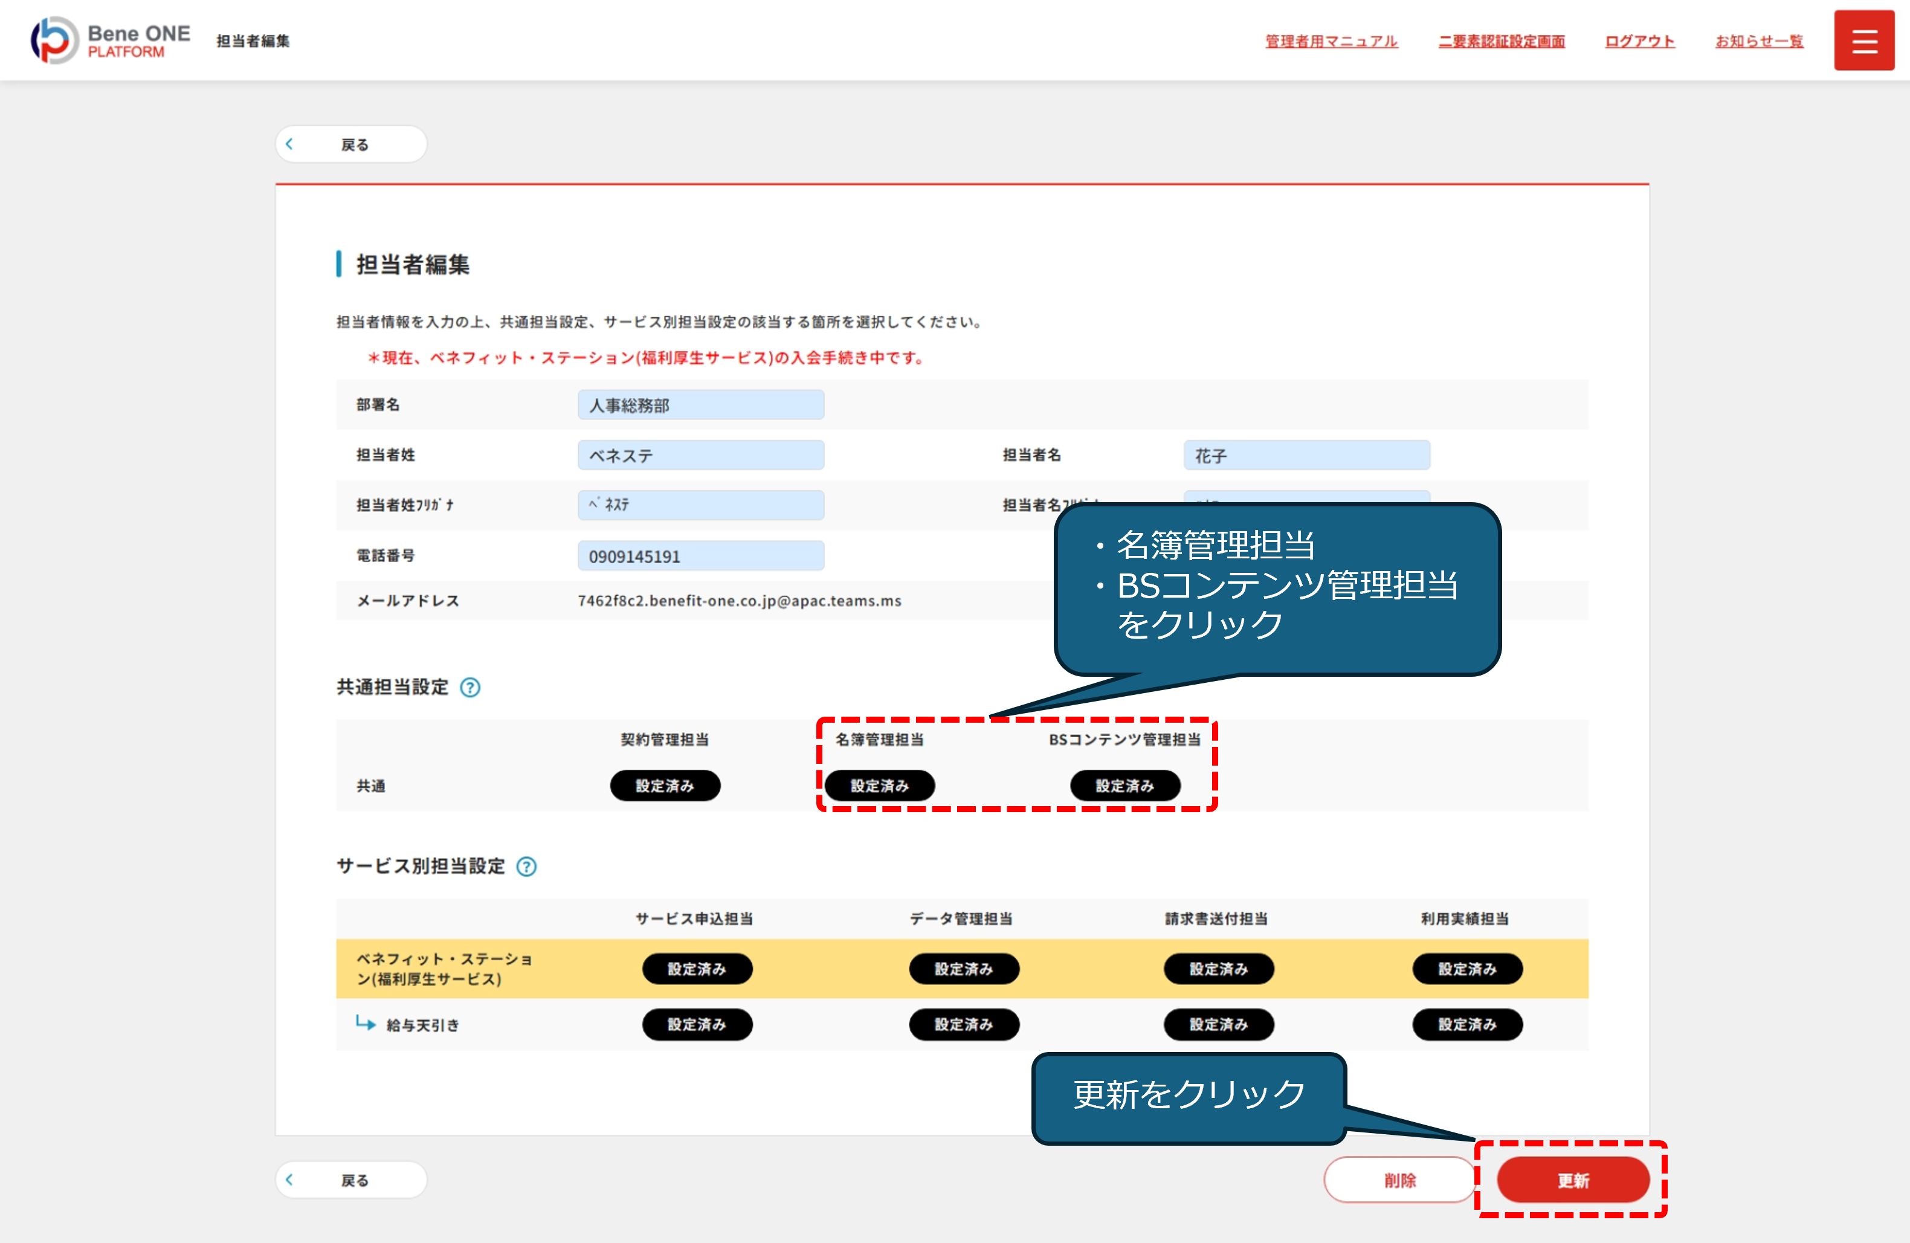Click the 請求書送付担当 column header
Image resolution: width=1910 pixels, height=1243 pixels.
(x=1216, y=919)
